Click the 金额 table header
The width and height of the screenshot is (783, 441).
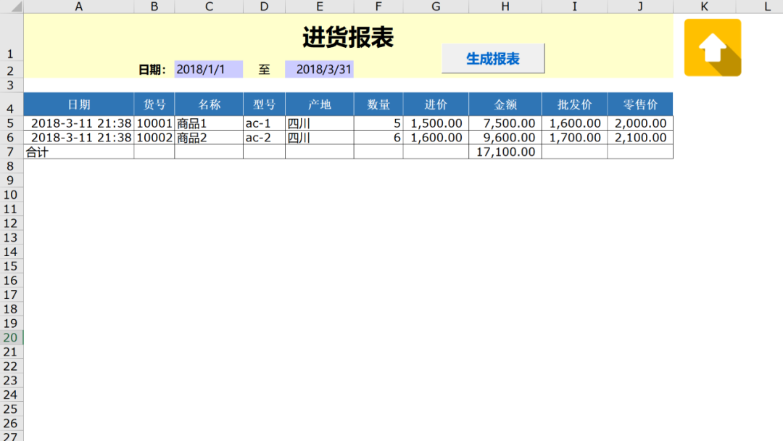[x=505, y=104]
